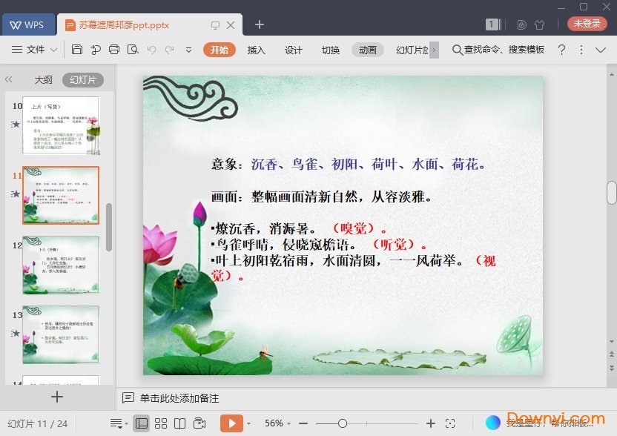This screenshot has width=617, height=436.
Task: Switch to the 开始 ribbon tab
Action: (x=220, y=50)
